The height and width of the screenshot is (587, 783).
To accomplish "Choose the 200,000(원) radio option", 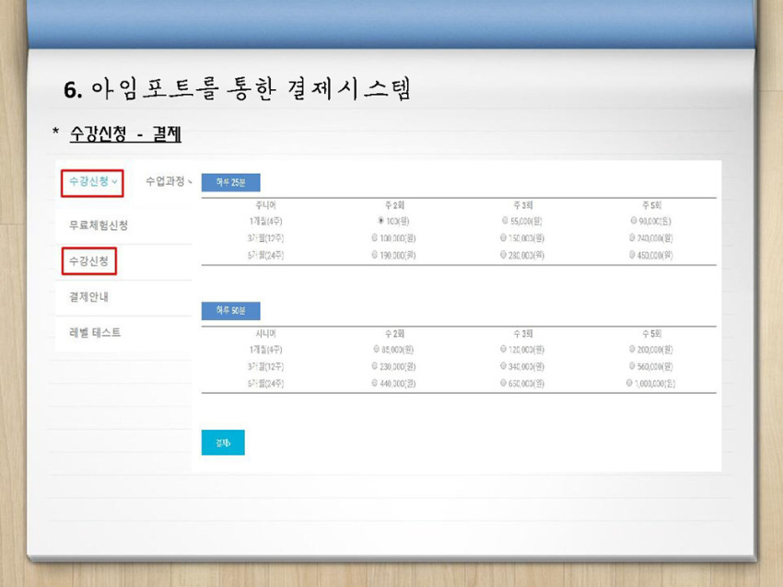I will point(632,349).
